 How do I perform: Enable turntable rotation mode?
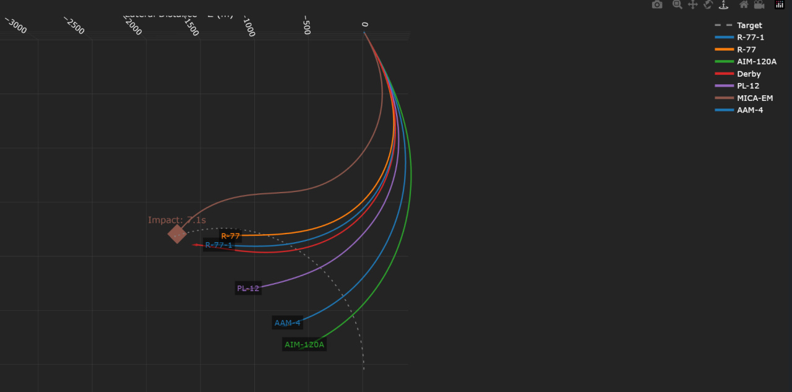click(723, 5)
